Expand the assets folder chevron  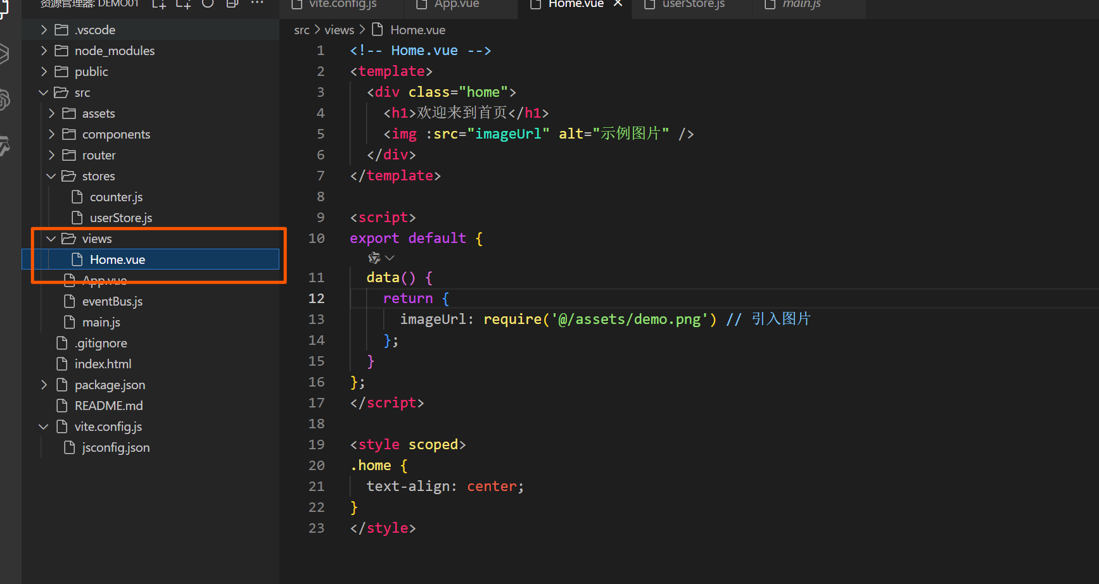(x=52, y=113)
